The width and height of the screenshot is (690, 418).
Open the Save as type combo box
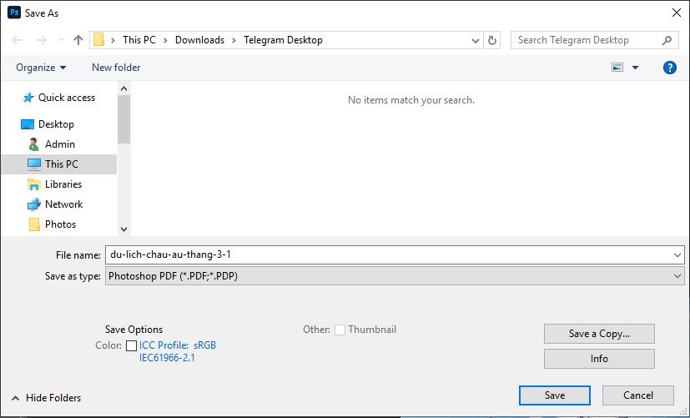(x=395, y=276)
